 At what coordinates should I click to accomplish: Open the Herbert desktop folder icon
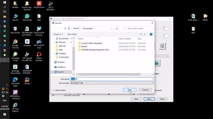[15, 5]
